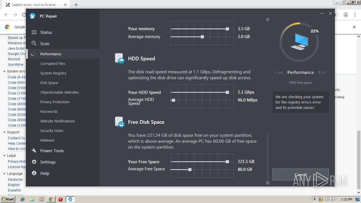This screenshot has height=203, width=361.
Task: Open the Quicktime link in webpage
Action: point(16,65)
